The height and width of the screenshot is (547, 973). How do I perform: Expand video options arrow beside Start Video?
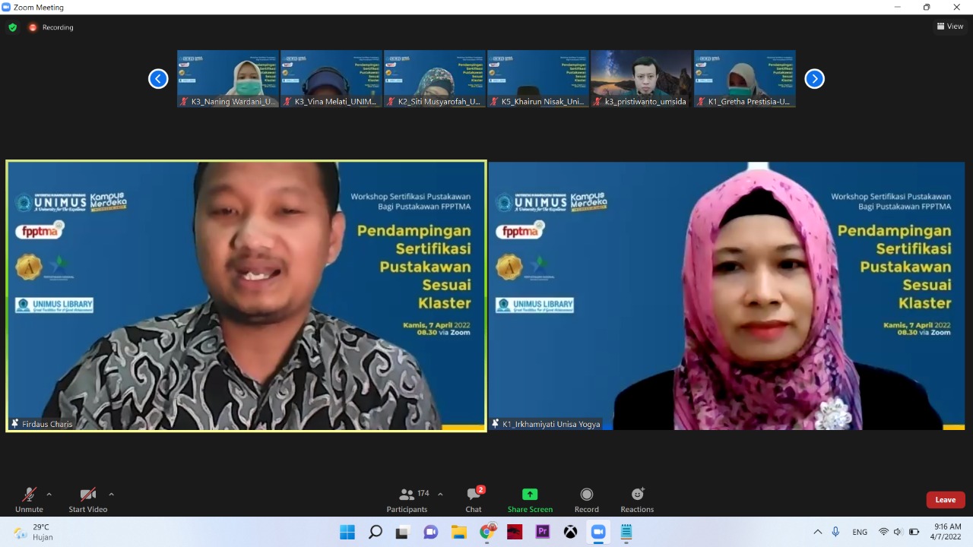point(111,494)
